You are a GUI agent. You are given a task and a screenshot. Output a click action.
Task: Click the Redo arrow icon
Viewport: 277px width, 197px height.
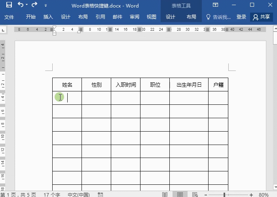tap(34, 5)
